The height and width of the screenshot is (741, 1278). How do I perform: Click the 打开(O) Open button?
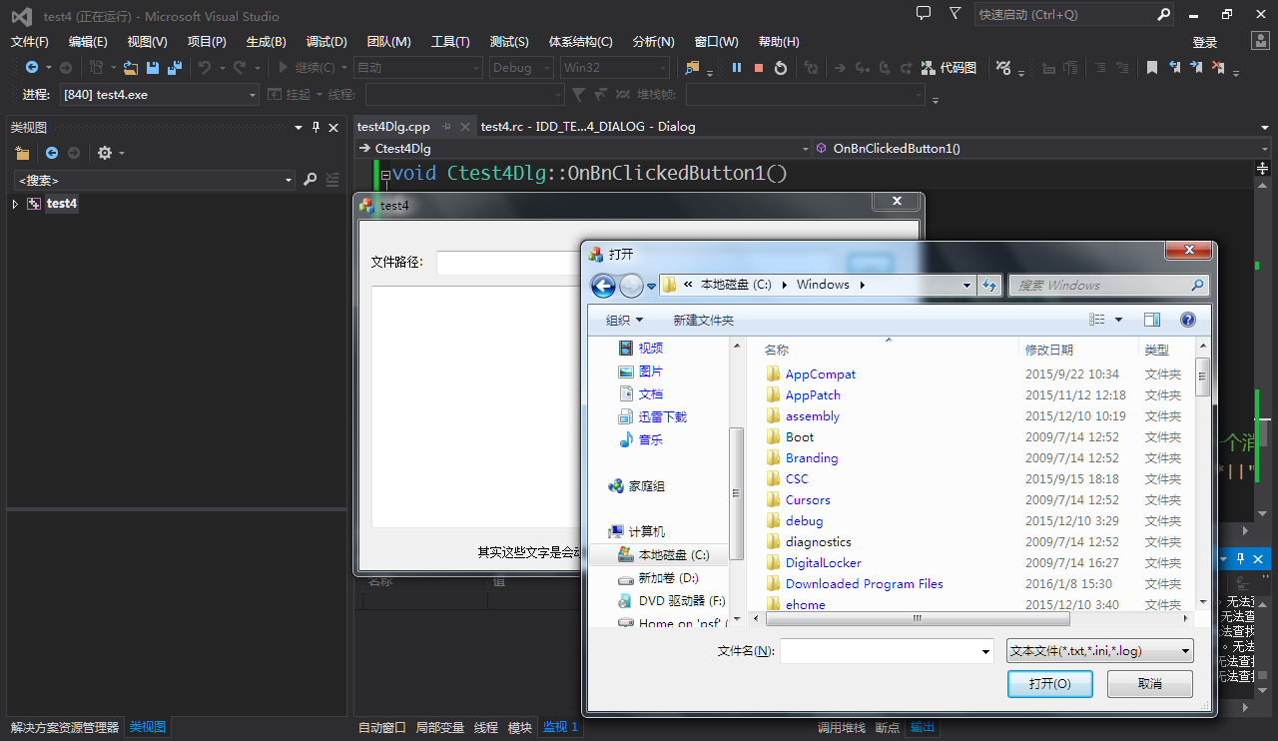[1050, 684]
